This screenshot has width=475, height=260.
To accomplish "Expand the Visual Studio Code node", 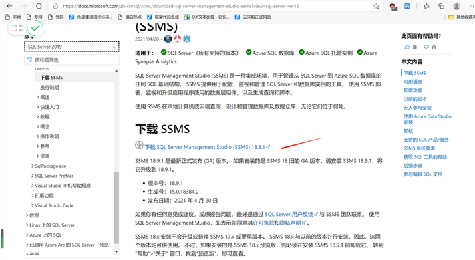I will point(52,205).
